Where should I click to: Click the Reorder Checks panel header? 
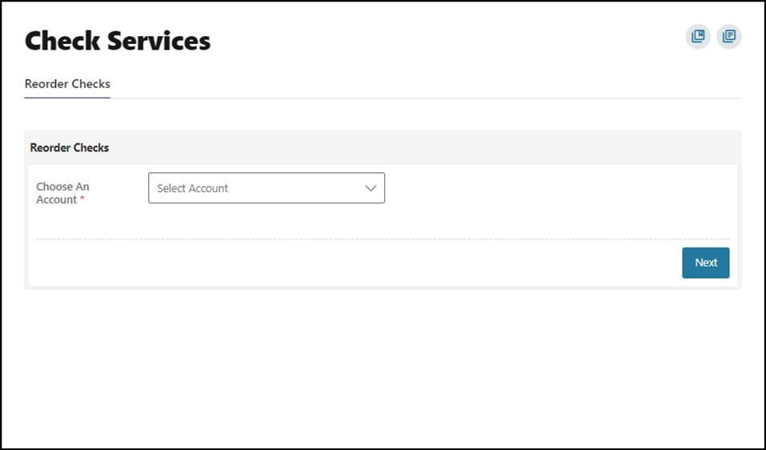70,148
